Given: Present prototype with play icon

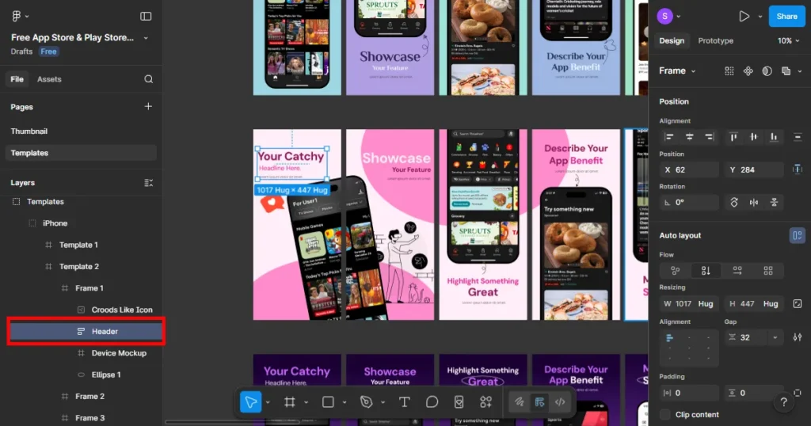Looking at the screenshot, I should pyautogui.click(x=744, y=16).
